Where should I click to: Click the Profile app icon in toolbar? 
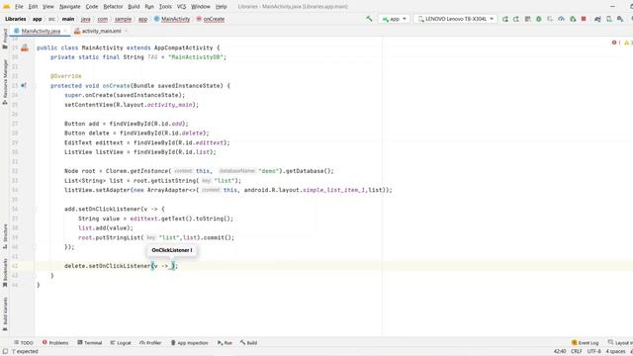561,19
